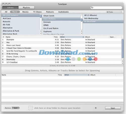Select the Alternative genre
This screenshot has width=126, height=114.
click(20, 28)
